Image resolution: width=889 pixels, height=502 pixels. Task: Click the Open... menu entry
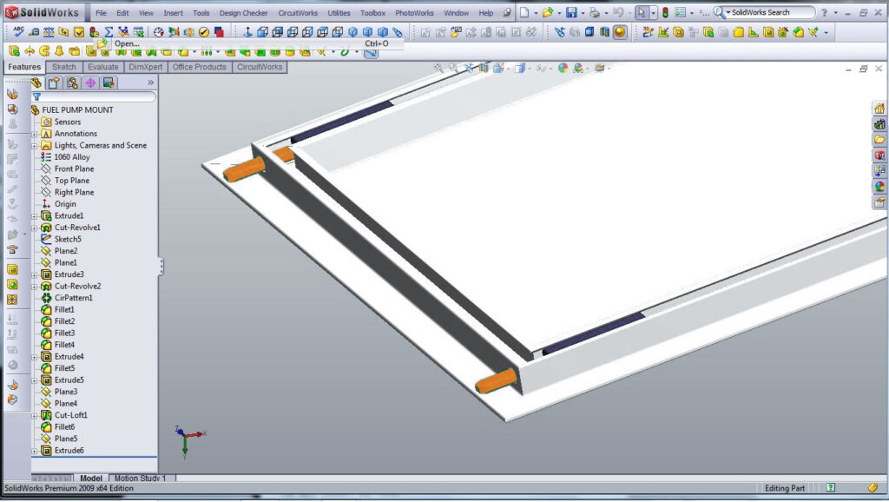click(x=127, y=43)
